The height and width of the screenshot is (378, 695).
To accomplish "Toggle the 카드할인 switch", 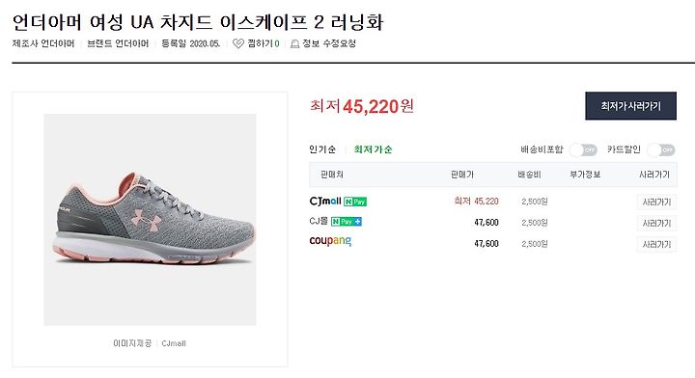I will coord(661,150).
